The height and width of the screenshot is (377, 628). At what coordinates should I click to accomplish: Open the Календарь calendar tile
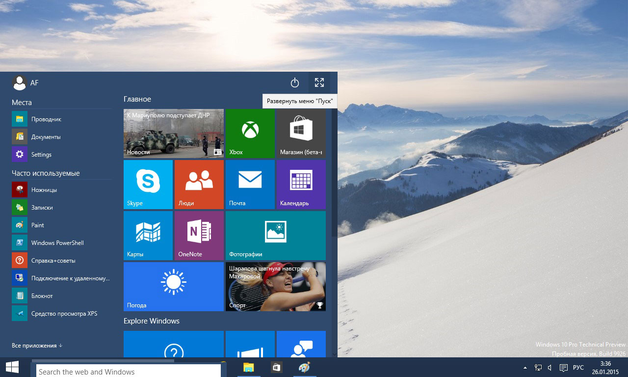(x=301, y=185)
